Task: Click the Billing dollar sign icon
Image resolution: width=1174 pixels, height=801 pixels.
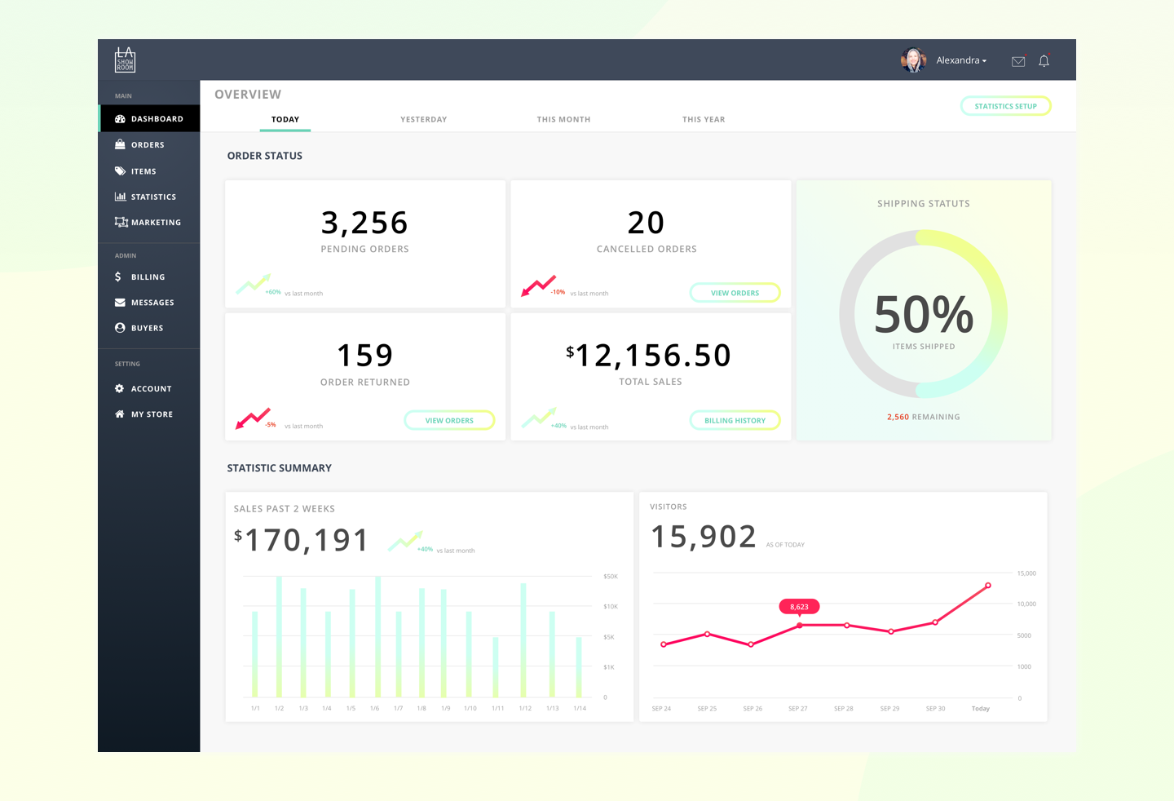Action: click(118, 277)
